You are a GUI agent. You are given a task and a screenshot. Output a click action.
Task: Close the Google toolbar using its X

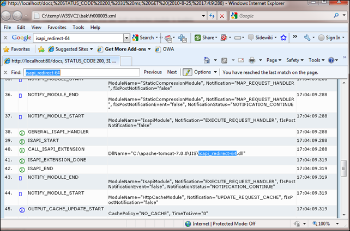(5, 38)
